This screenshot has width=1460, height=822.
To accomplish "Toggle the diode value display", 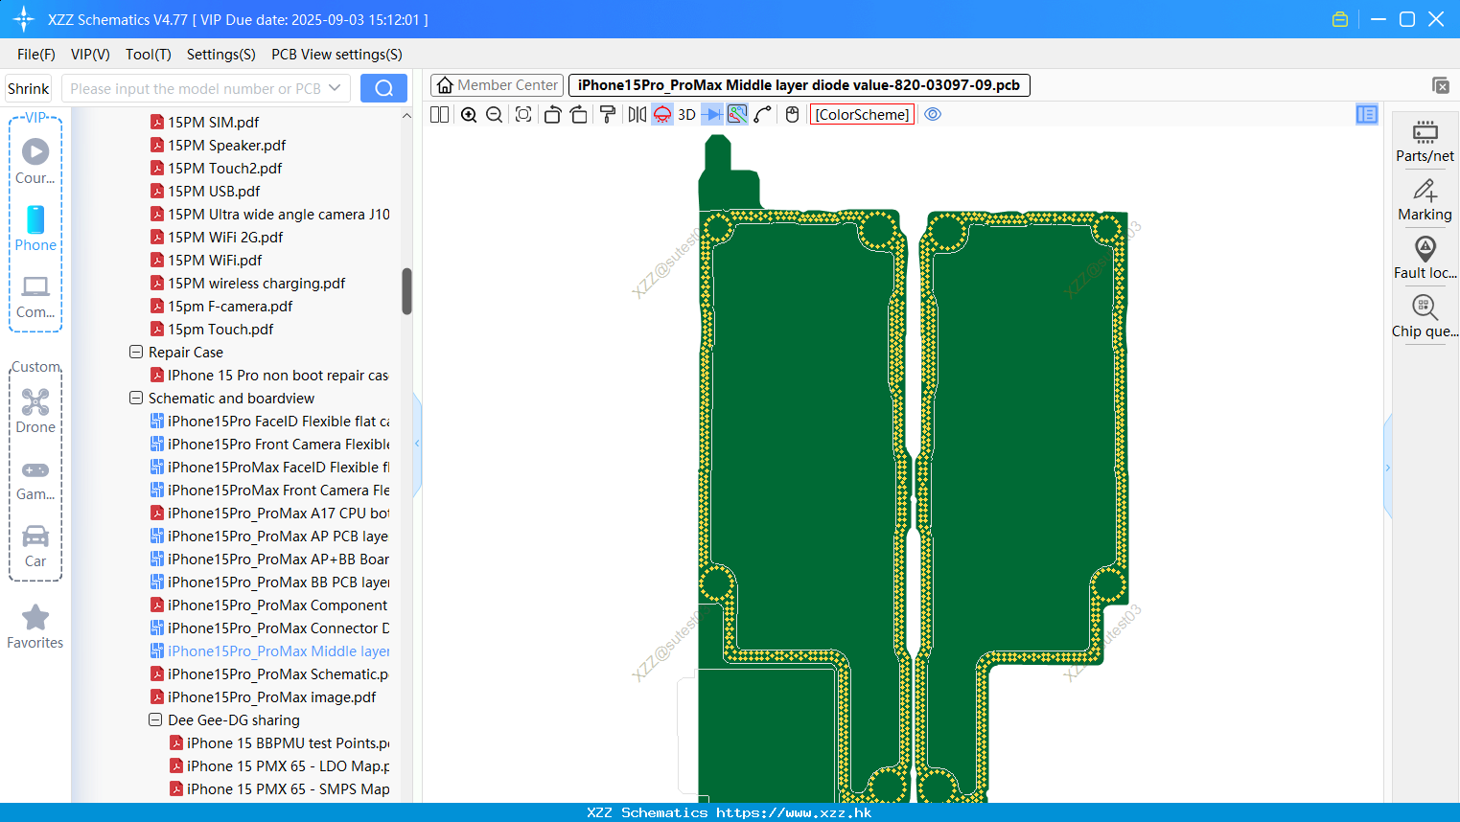I will [x=712, y=115].
